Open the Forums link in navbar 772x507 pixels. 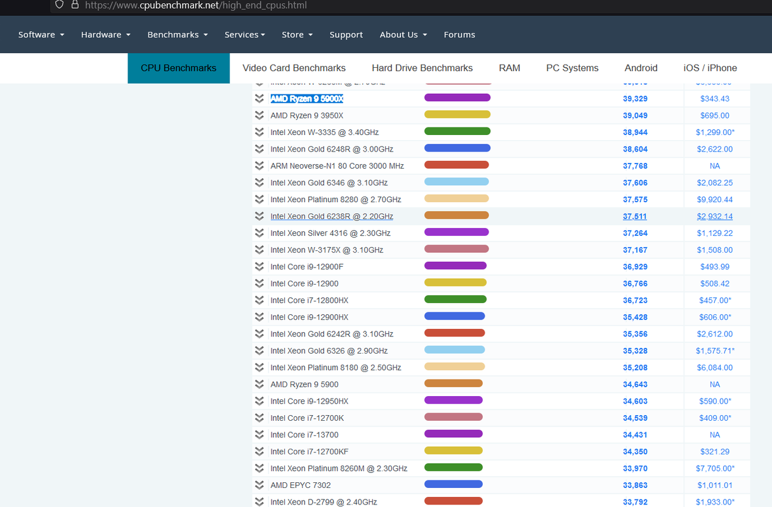[x=459, y=35]
